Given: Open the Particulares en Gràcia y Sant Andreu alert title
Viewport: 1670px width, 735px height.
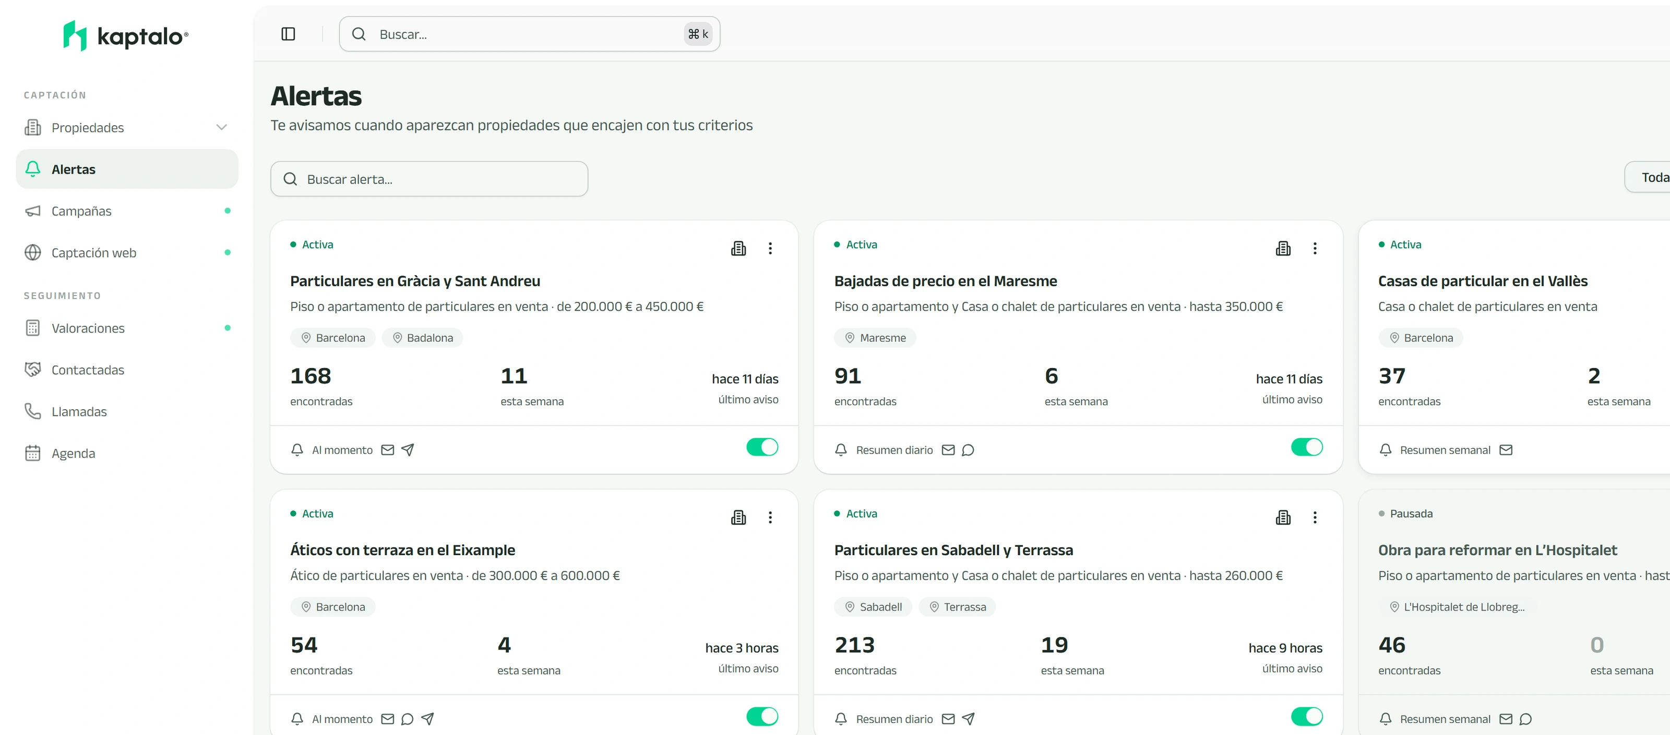Looking at the screenshot, I should (x=415, y=281).
